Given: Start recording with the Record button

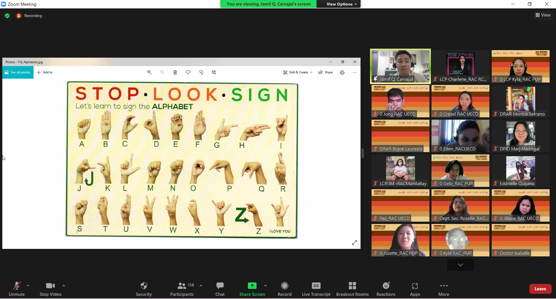Looking at the screenshot, I should point(284,289).
